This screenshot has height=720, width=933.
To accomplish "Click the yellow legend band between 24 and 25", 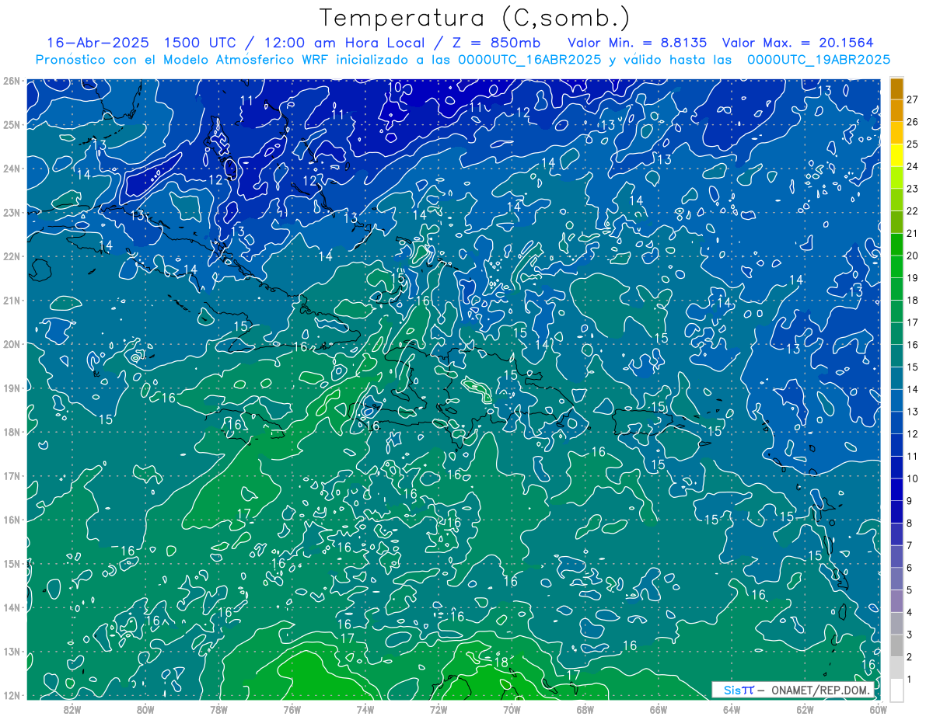I will pyautogui.click(x=896, y=155).
